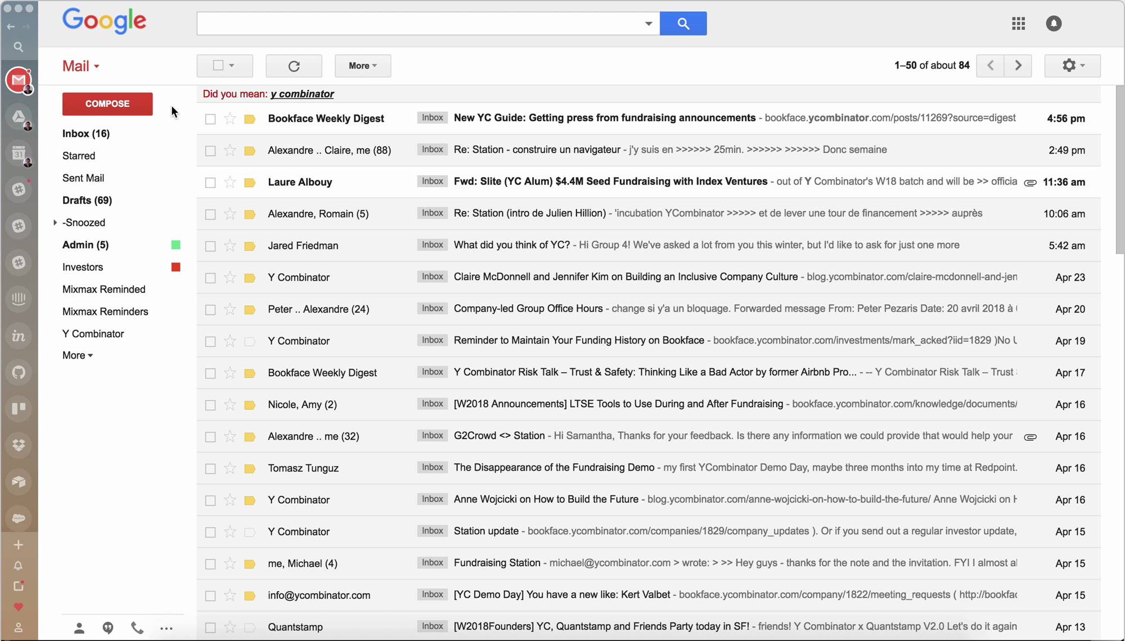
Task: Click the red Investors label color swatch
Action: 176,267
